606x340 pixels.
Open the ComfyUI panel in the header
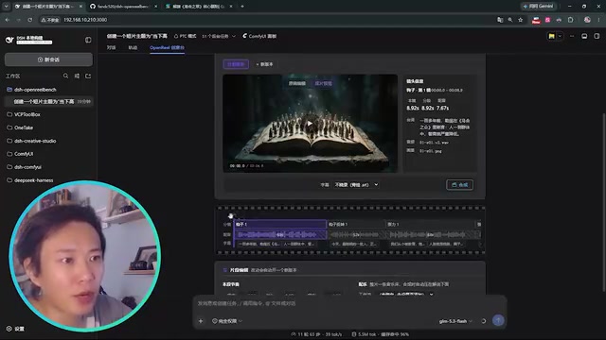259,36
